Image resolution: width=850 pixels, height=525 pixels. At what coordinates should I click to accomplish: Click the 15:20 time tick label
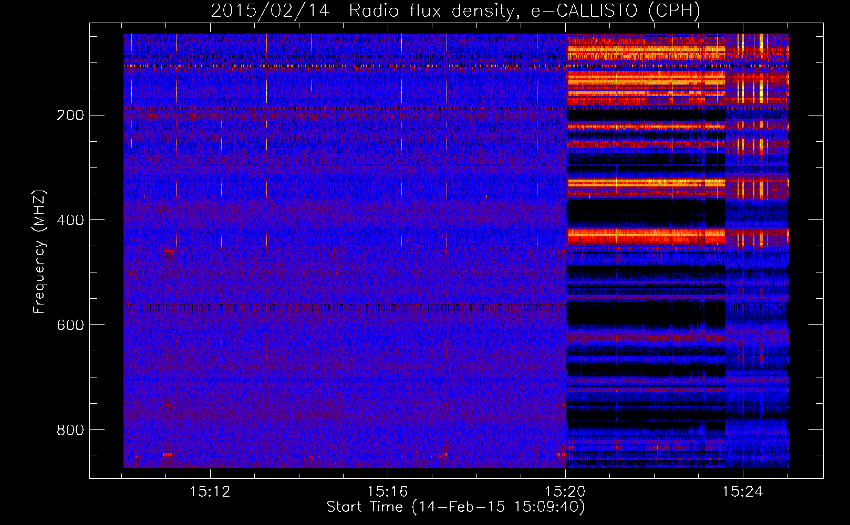pos(565,492)
